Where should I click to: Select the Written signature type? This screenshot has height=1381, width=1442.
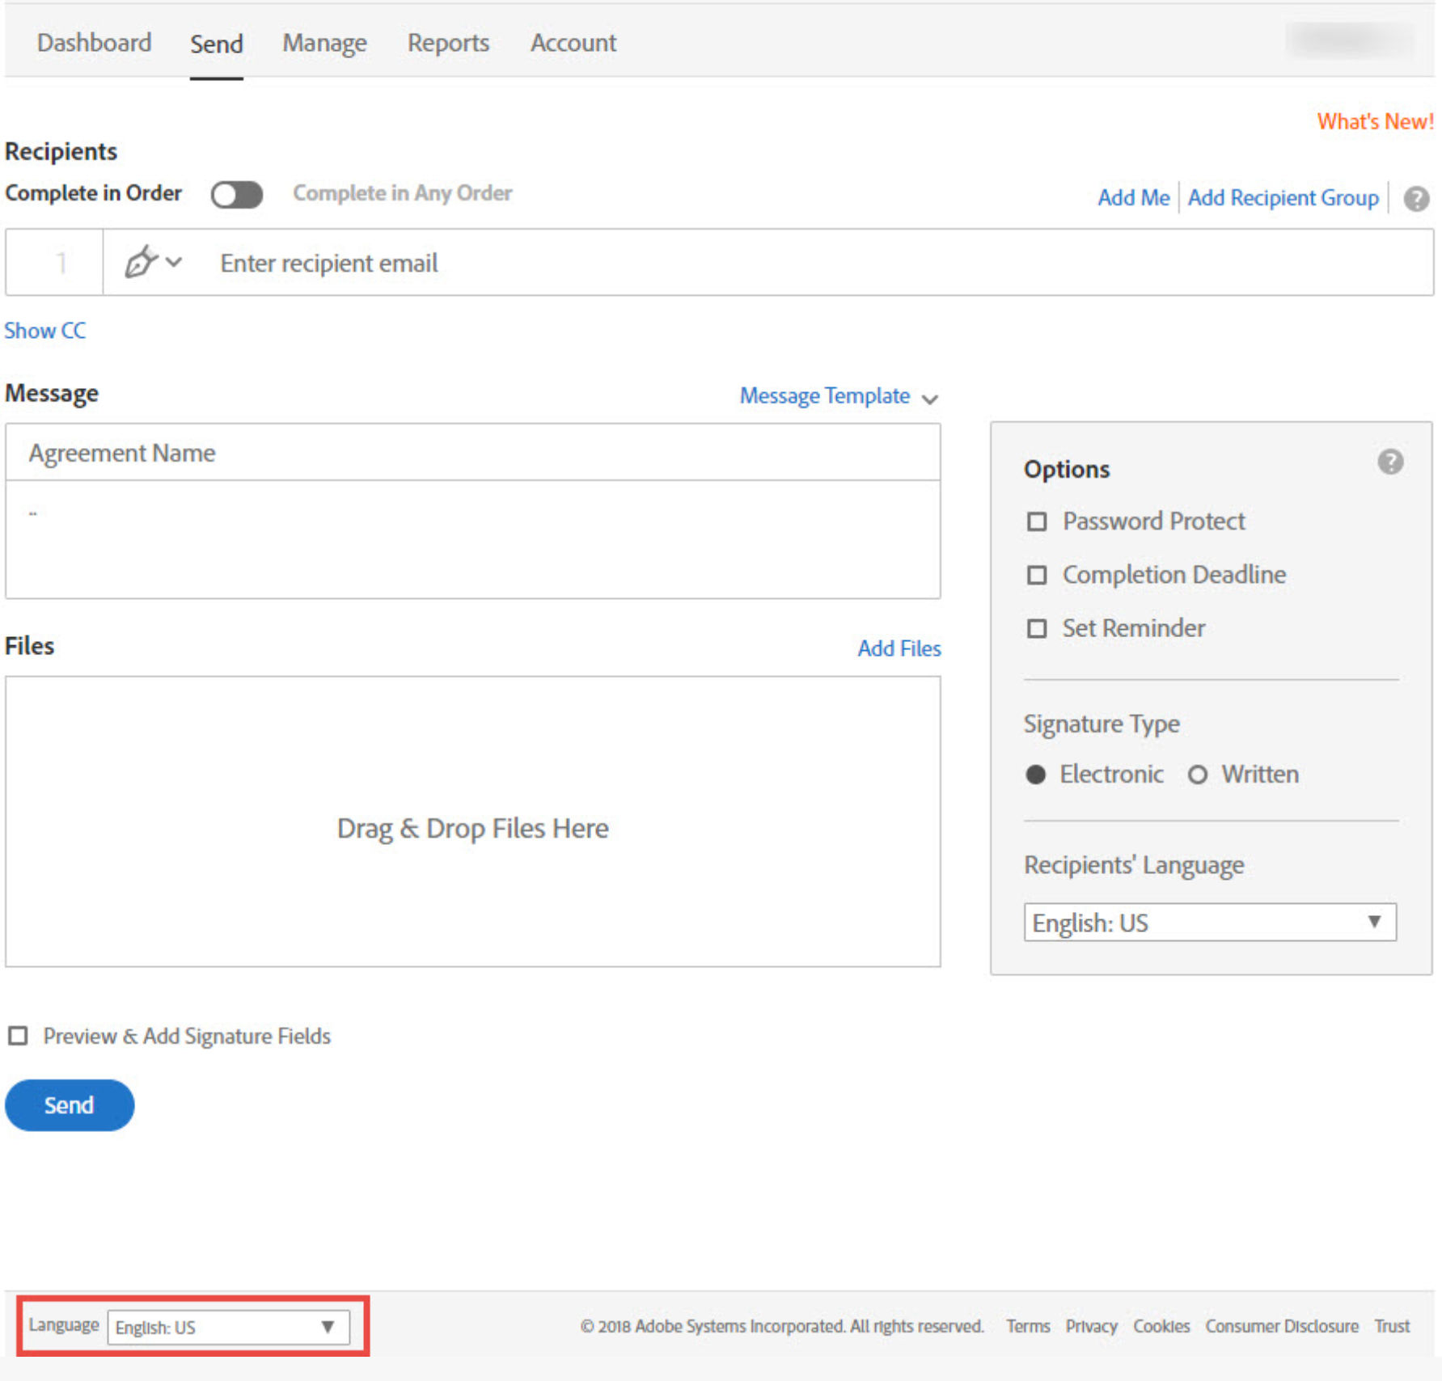[1197, 775]
